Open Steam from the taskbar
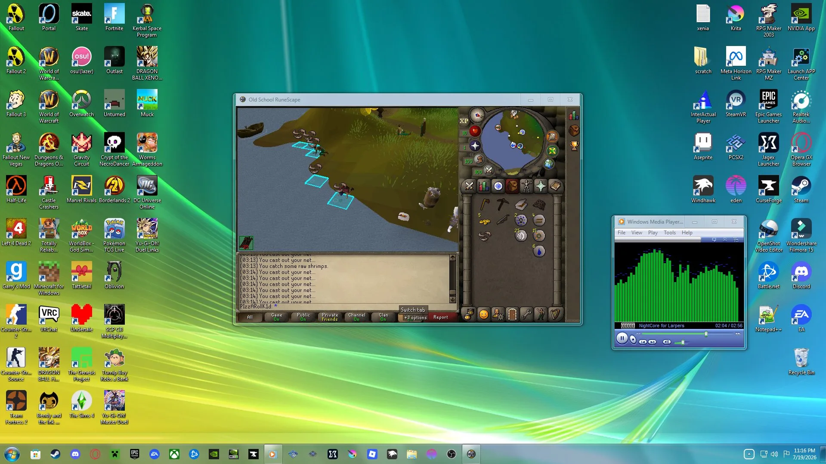Image resolution: width=826 pixels, height=464 pixels. 55,454
